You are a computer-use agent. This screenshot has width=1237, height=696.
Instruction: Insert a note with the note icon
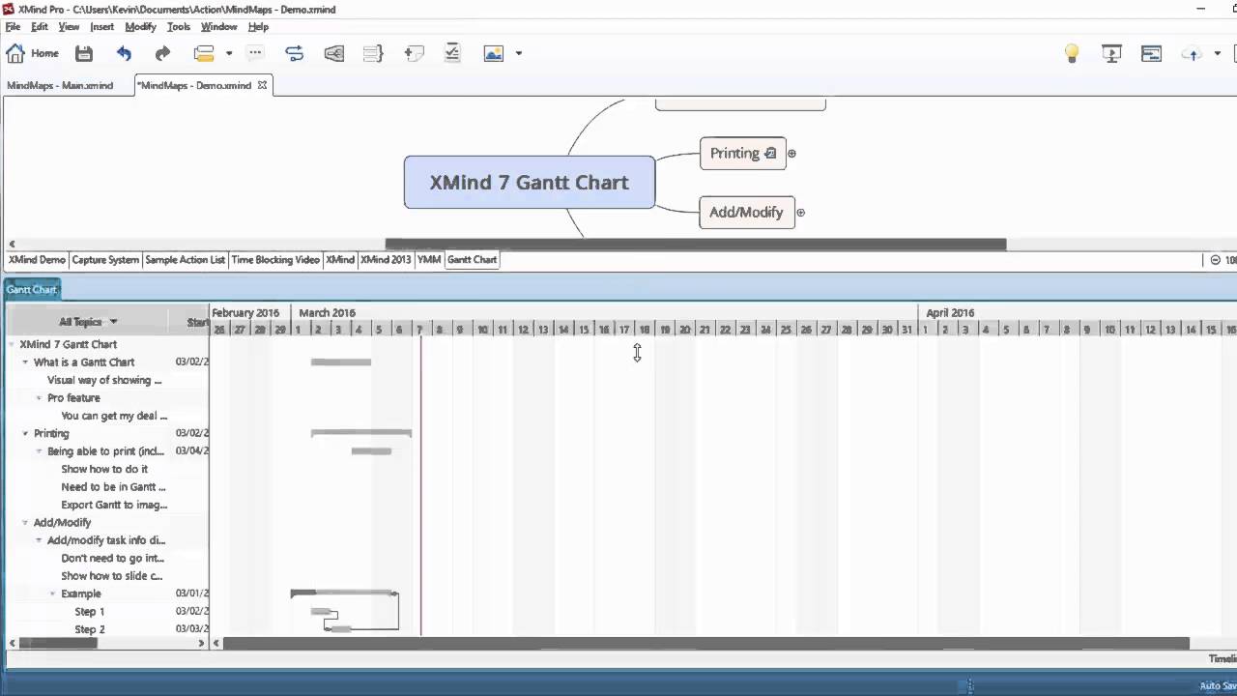coord(414,53)
